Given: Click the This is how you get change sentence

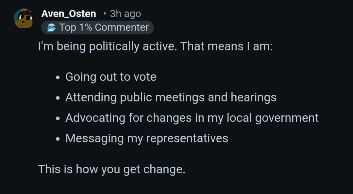Looking at the screenshot, I should click(x=111, y=169).
